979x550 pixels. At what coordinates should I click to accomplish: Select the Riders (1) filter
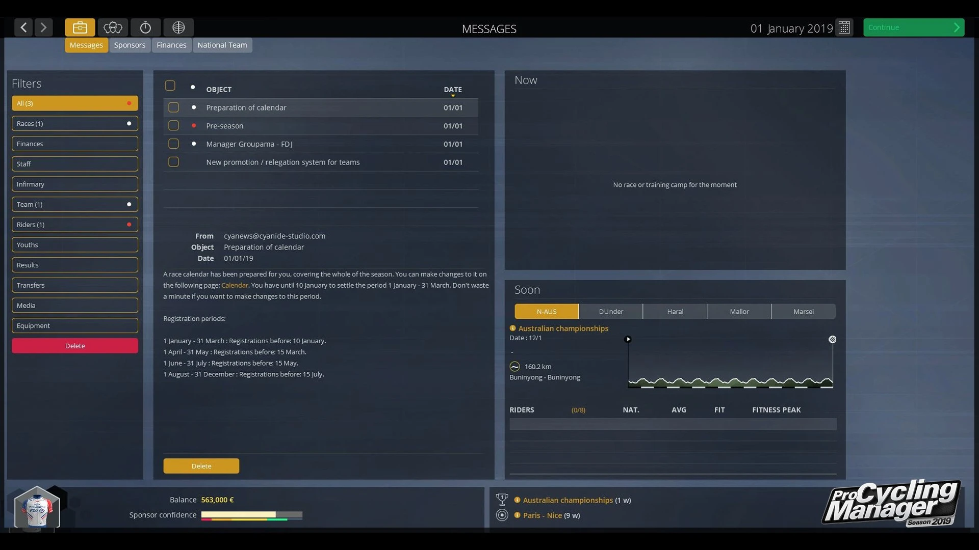[75, 225]
